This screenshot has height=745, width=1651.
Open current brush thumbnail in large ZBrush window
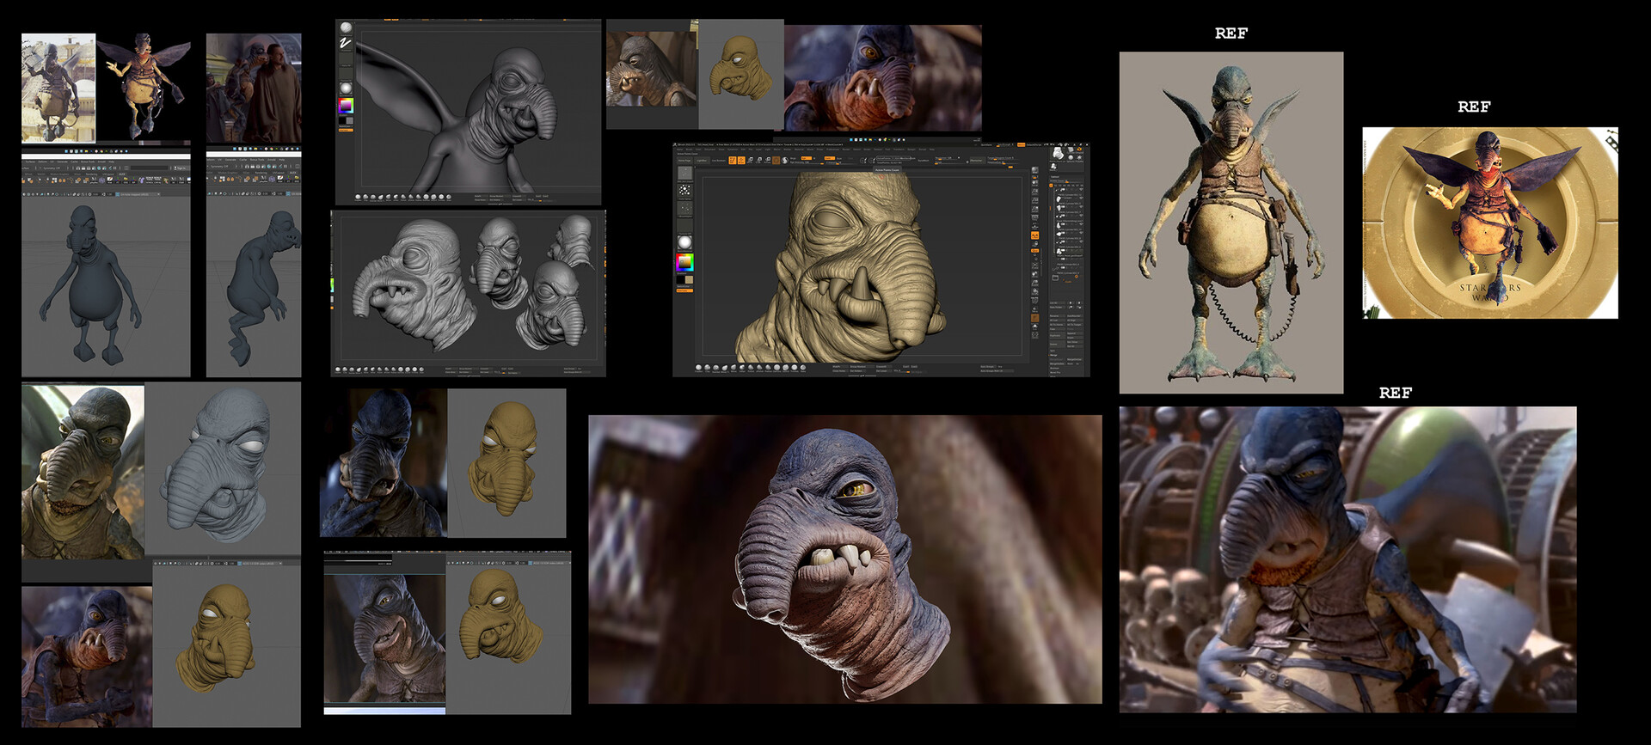(685, 173)
